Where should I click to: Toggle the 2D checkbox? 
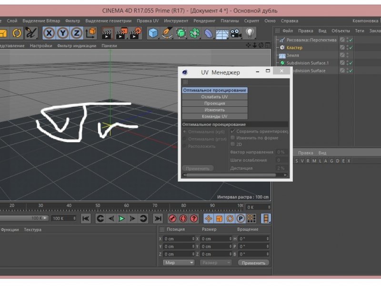coord(233,144)
